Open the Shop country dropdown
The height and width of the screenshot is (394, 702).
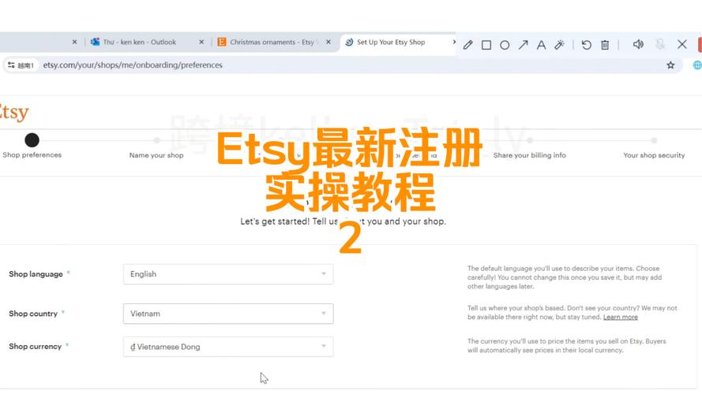[x=228, y=314]
